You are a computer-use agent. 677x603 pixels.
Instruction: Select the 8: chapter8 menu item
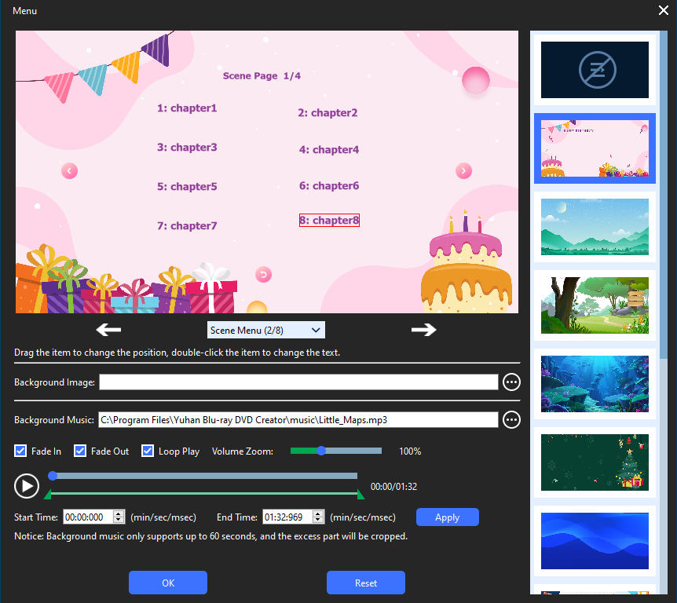pyautogui.click(x=329, y=221)
